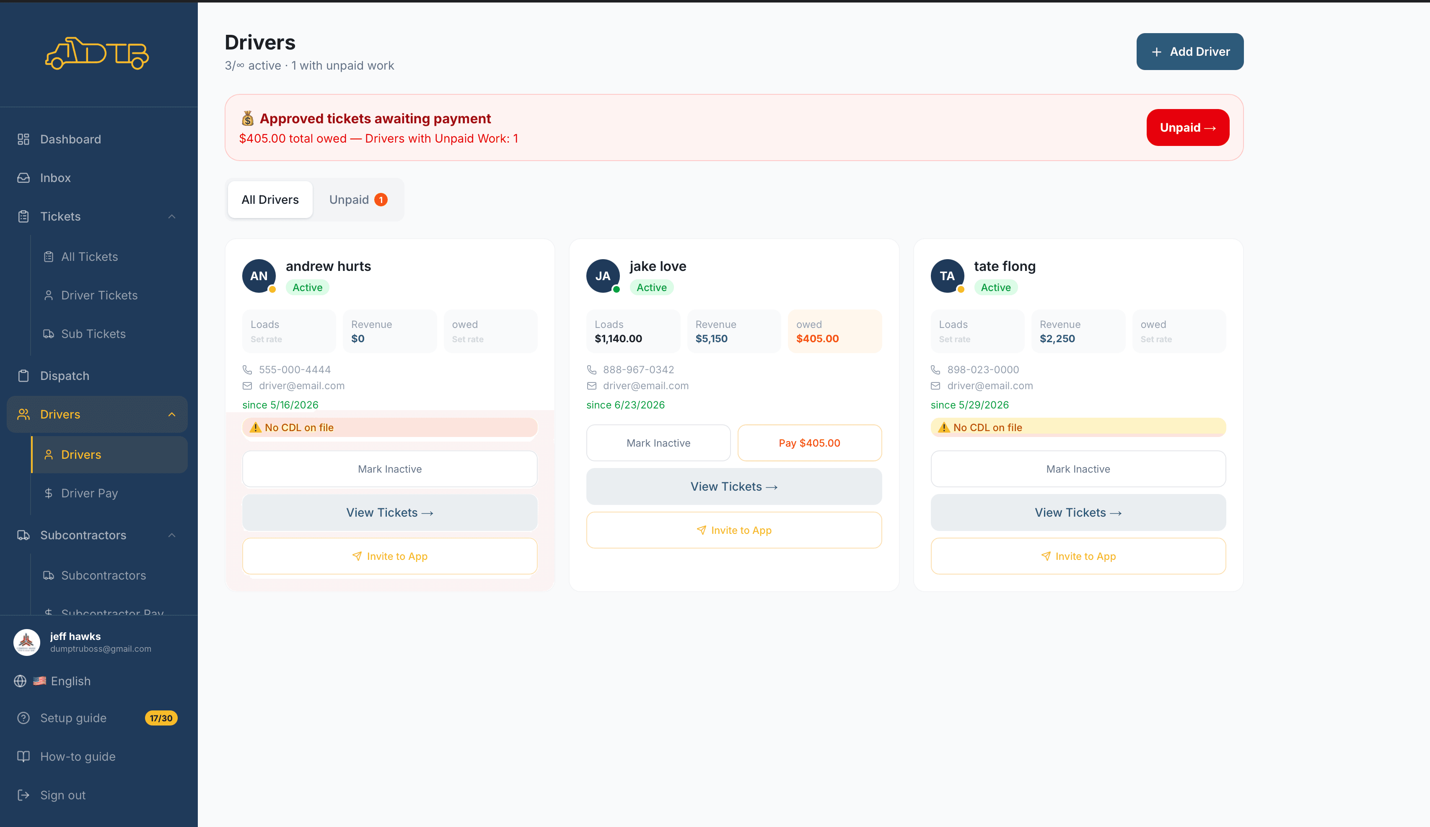1430x827 pixels.
Task: Open Inbox in the sidebar
Action: tap(97, 178)
